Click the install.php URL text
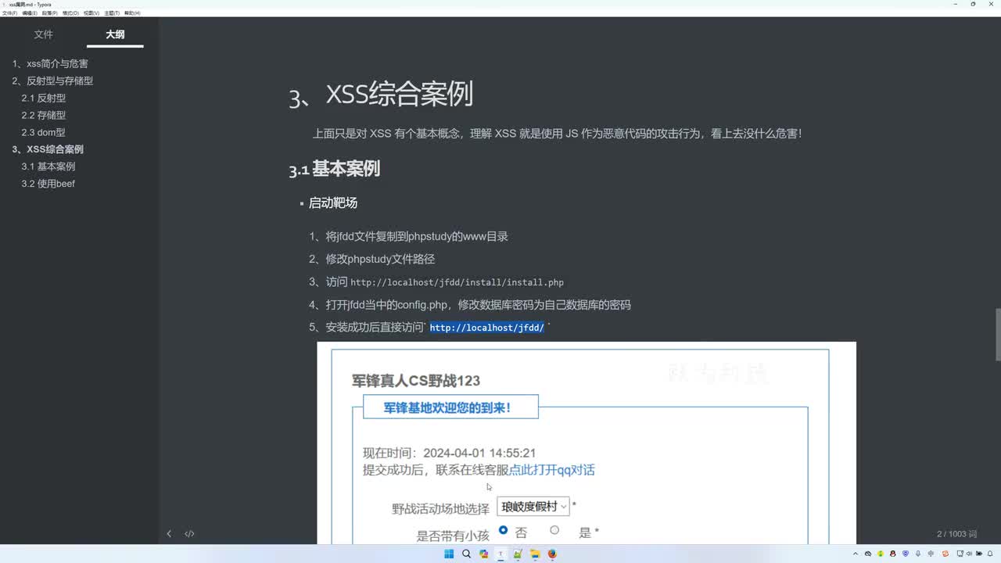Screen dimensions: 1001x563 click(x=457, y=282)
